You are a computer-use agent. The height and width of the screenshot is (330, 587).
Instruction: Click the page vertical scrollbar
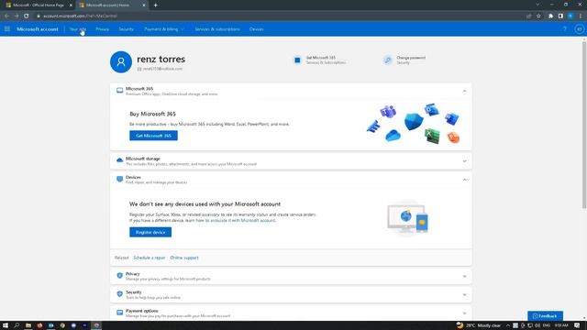(x=584, y=126)
